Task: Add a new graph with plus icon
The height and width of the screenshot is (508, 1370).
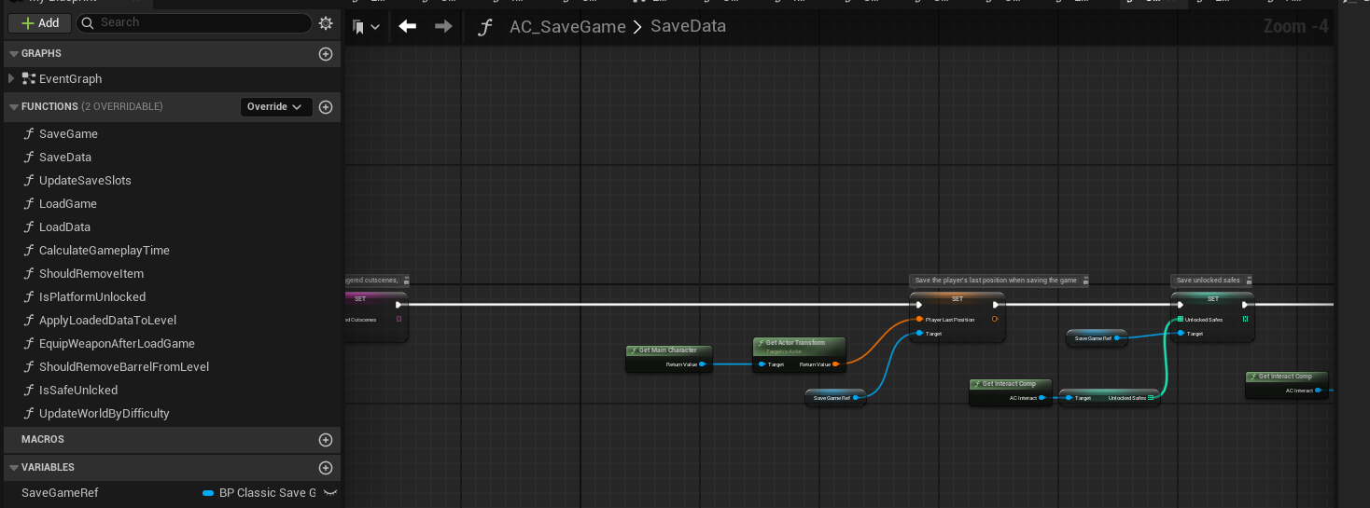Action: (x=326, y=54)
